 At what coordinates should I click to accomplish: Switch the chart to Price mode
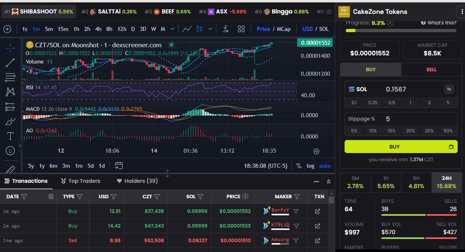point(263,29)
